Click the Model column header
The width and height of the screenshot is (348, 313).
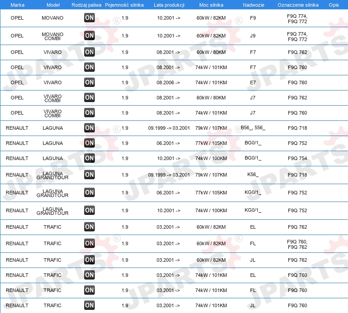53,5
